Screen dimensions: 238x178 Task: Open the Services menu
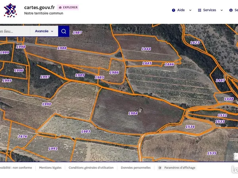210,10
